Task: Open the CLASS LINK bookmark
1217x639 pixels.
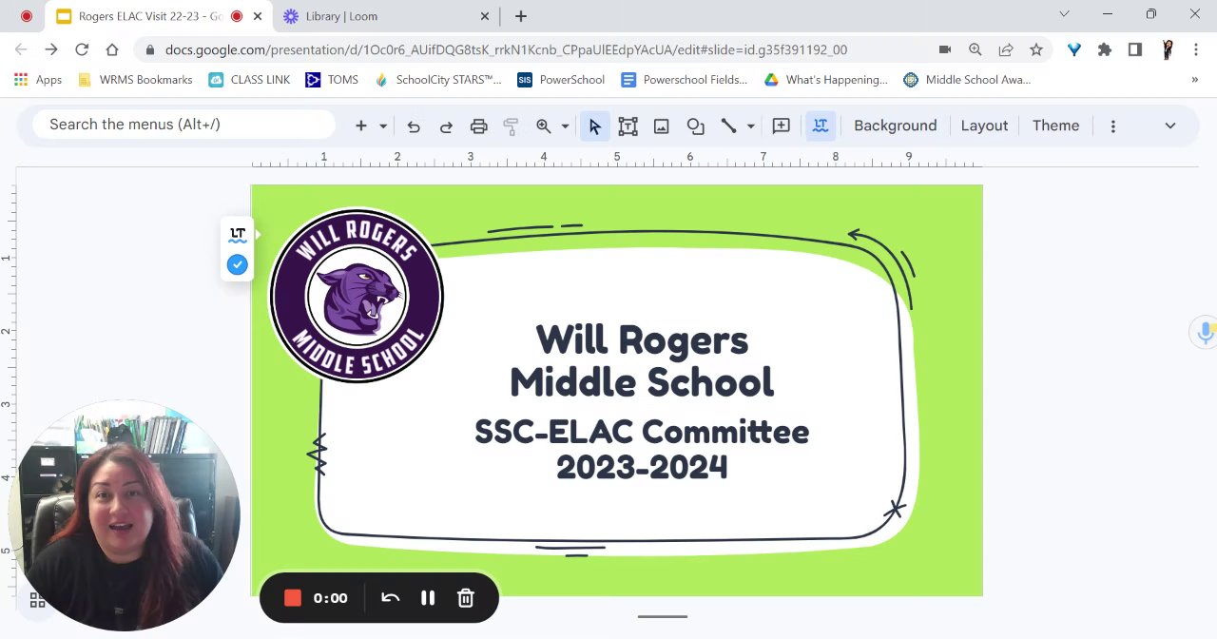Action: [x=249, y=80]
